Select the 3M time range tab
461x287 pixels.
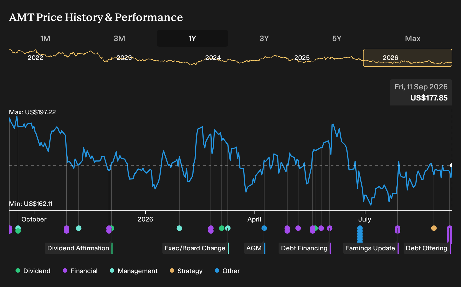click(x=119, y=38)
